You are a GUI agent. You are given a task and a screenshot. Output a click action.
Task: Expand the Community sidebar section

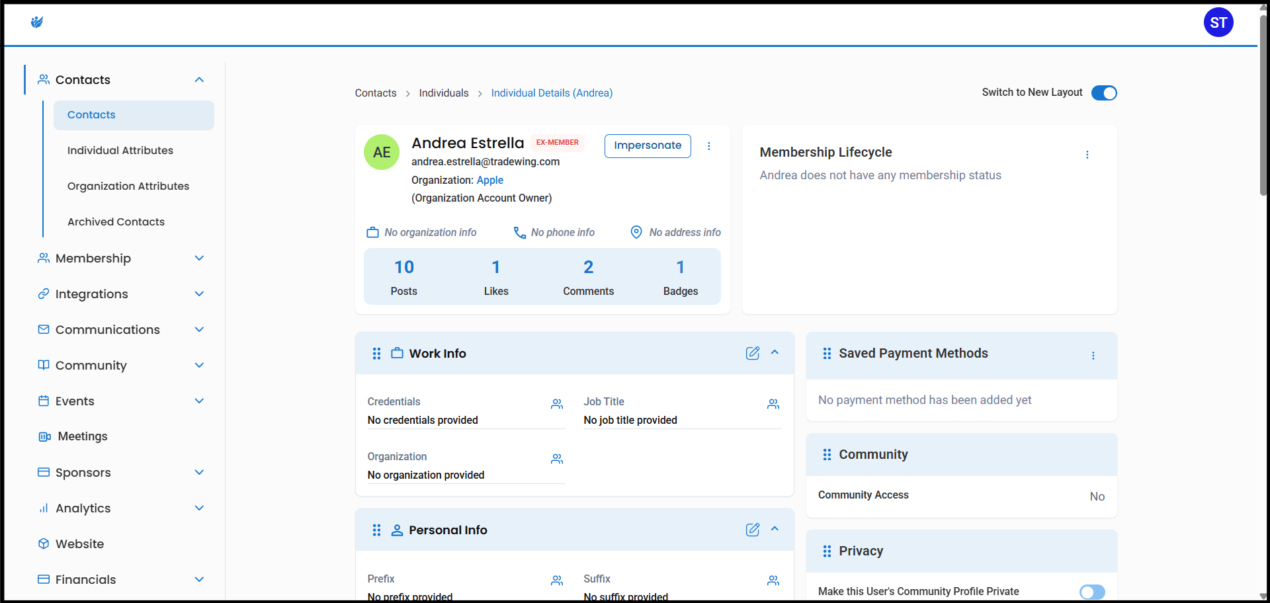199,366
